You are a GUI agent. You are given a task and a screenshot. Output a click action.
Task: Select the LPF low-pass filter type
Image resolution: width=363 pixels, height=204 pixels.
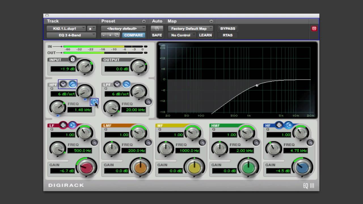pos(126,84)
